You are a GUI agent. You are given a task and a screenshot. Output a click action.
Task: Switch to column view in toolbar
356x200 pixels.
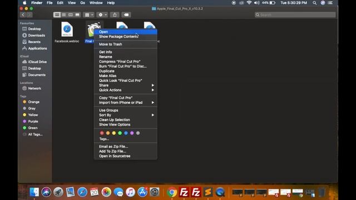(71, 15)
